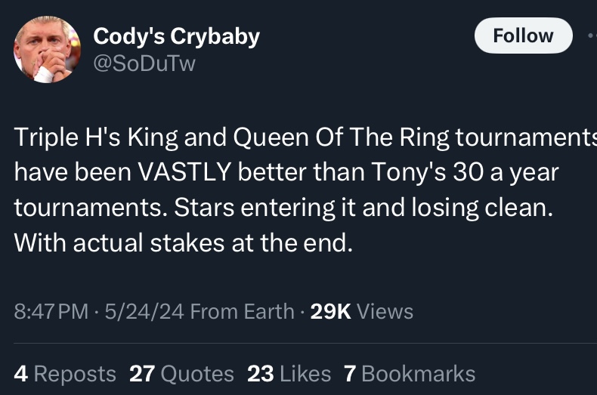The height and width of the screenshot is (395, 597).
Task: Click the words Queen Of The Ring
Action: coord(341,137)
